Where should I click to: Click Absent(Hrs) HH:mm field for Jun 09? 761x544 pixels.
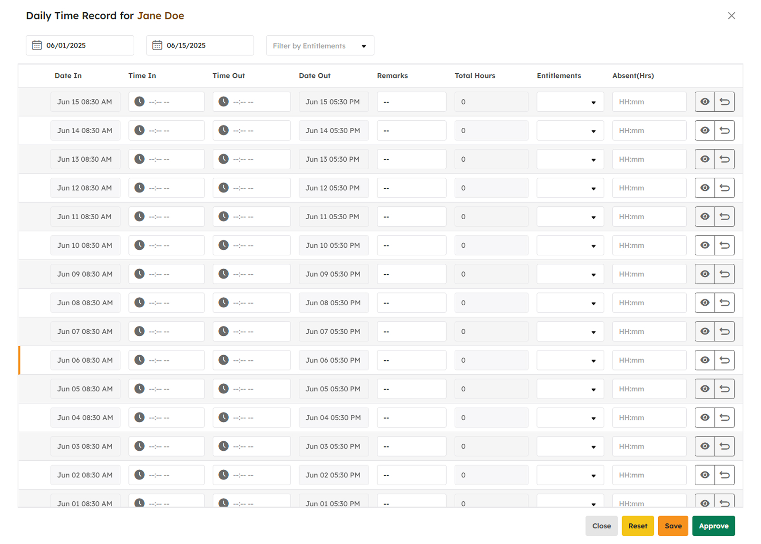pyautogui.click(x=649, y=274)
